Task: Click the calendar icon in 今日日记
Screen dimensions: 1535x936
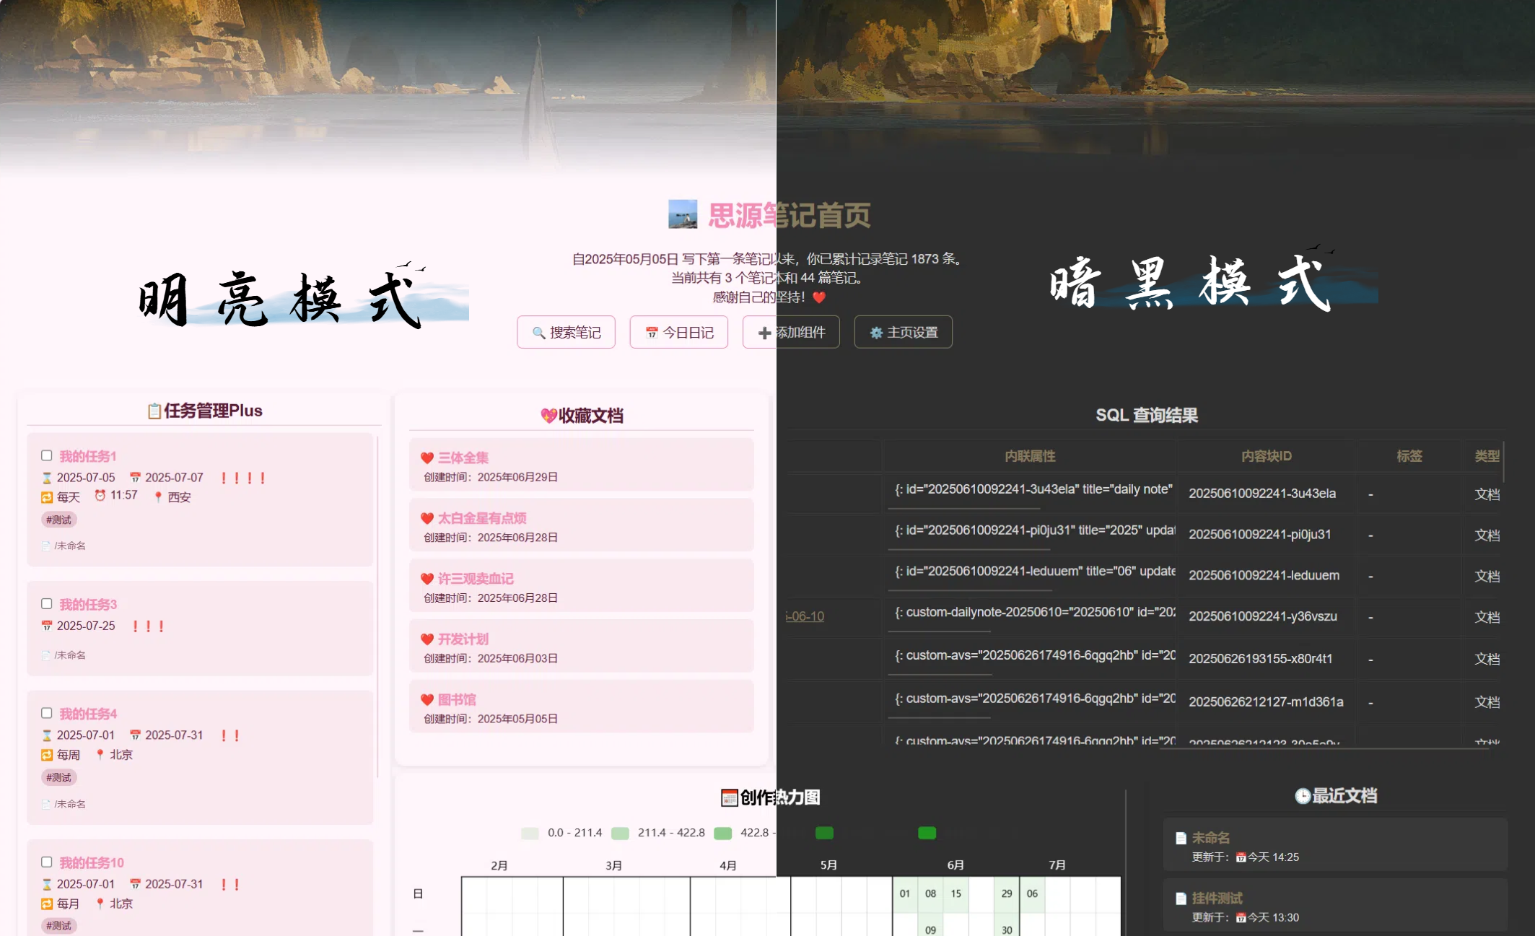Action: click(651, 333)
